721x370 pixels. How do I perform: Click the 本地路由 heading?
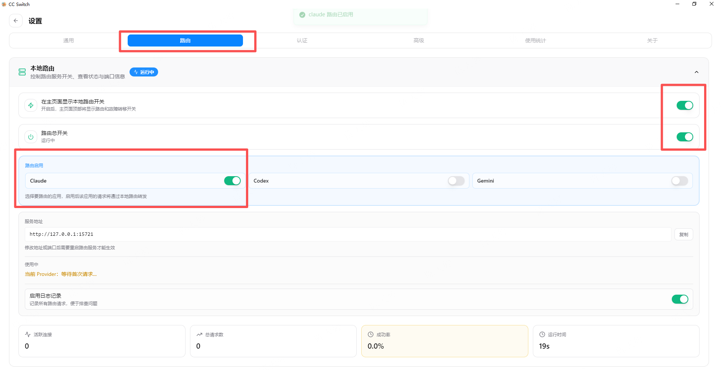(x=42, y=68)
